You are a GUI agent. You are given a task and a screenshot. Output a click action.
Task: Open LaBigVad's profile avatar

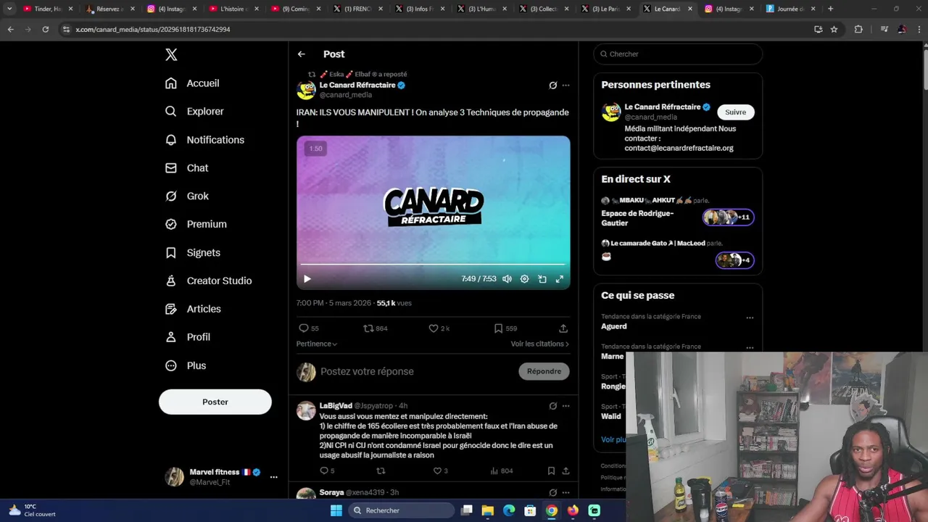pos(306,410)
